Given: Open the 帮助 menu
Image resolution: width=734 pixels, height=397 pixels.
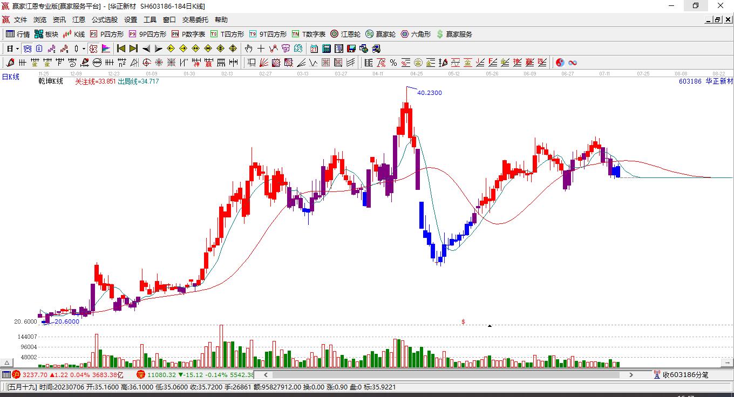Looking at the screenshot, I should pos(221,19).
